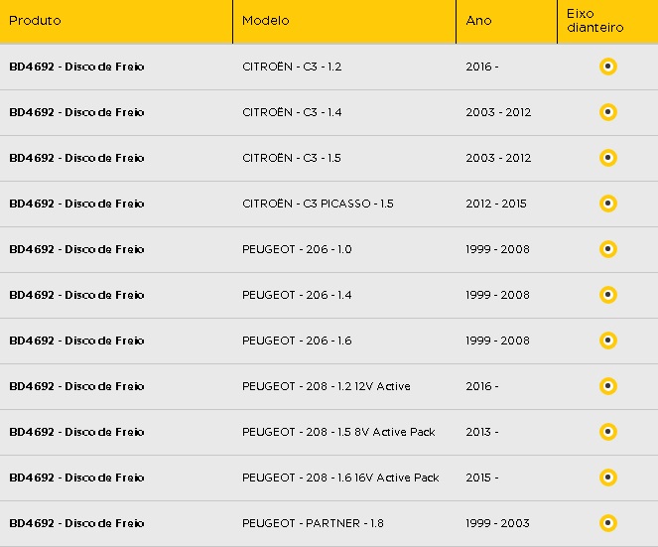Image resolution: width=658 pixels, height=547 pixels.
Task: Open BD4692 Disco de Freio for Citroën C3 1.5
Action: tap(76, 158)
